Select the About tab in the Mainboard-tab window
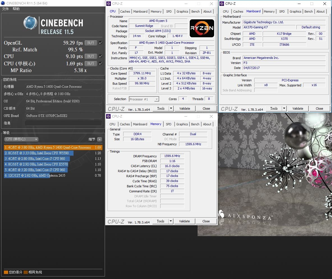332x279 pixels. coord(320,11)
